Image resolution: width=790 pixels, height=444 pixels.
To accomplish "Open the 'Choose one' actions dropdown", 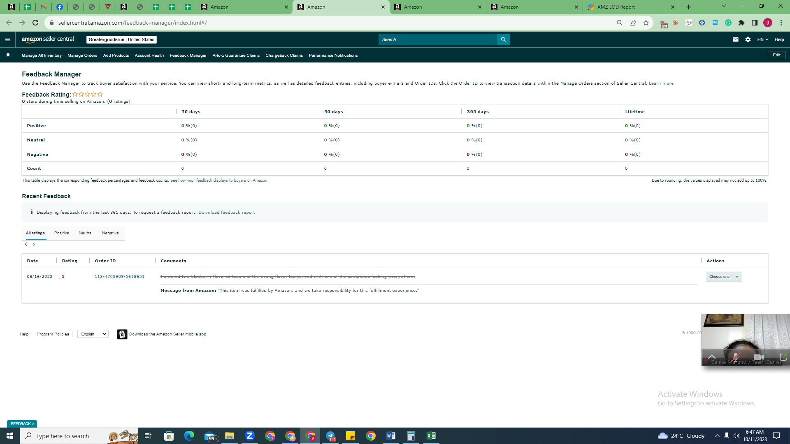I will pos(724,277).
